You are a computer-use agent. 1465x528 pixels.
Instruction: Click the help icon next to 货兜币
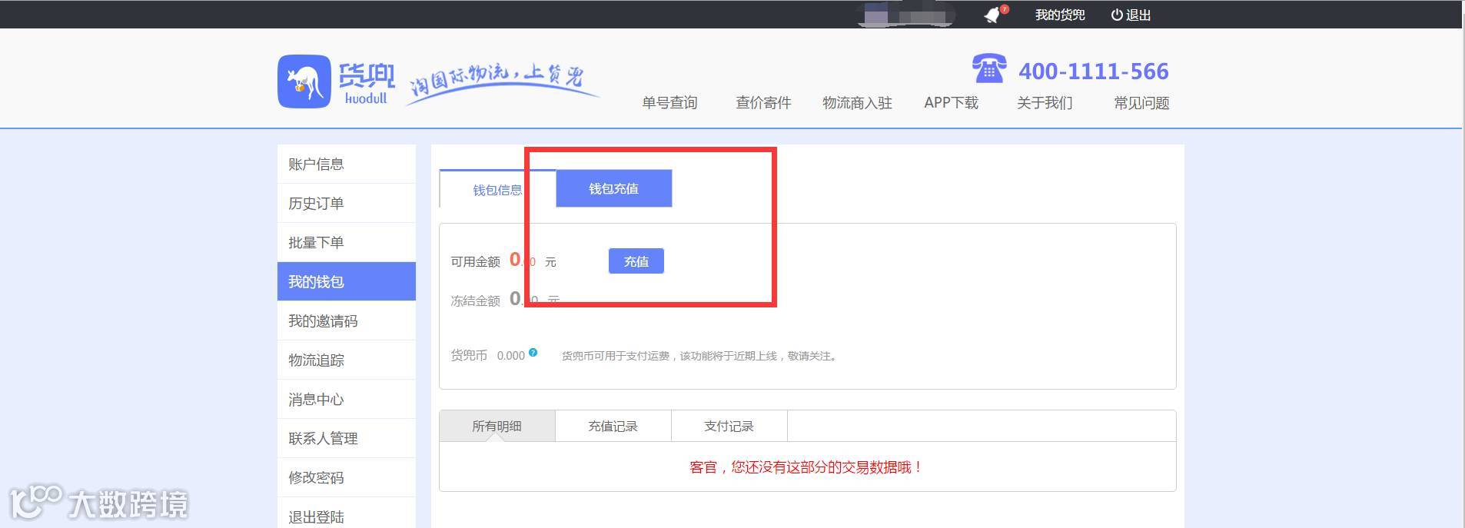pyautogui.click(x=533, y=353)
